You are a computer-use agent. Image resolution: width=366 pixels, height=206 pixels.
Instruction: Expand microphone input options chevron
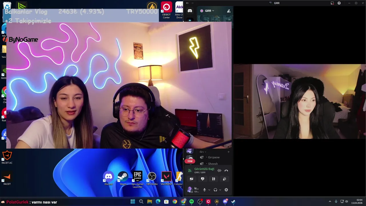pyautogui.click(x=209, y=190)
